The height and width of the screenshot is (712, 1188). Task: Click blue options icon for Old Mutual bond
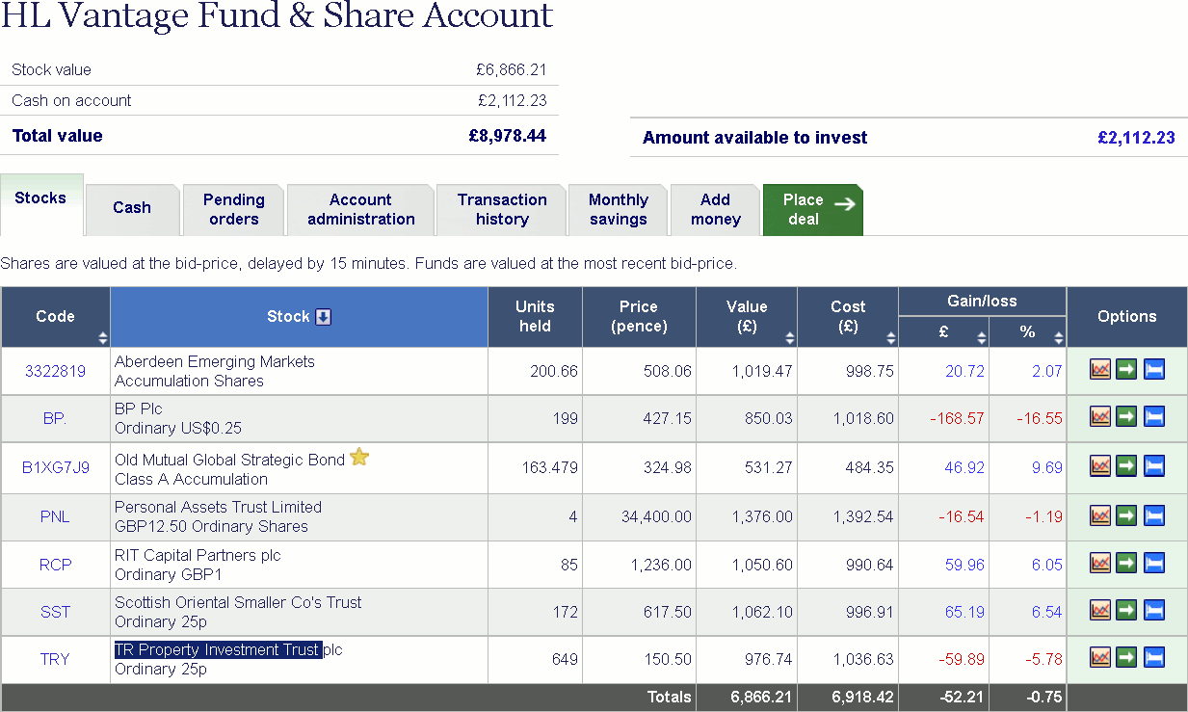click(x=1154, y=466)
